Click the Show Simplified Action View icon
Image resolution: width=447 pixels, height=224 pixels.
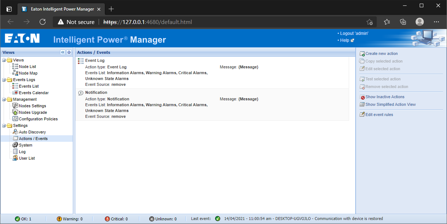point(362,104)
